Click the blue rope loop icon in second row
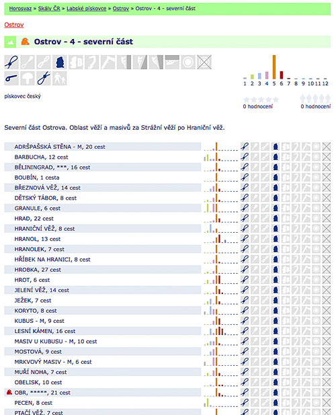336x415 pixels. click(x=11, y=78)
